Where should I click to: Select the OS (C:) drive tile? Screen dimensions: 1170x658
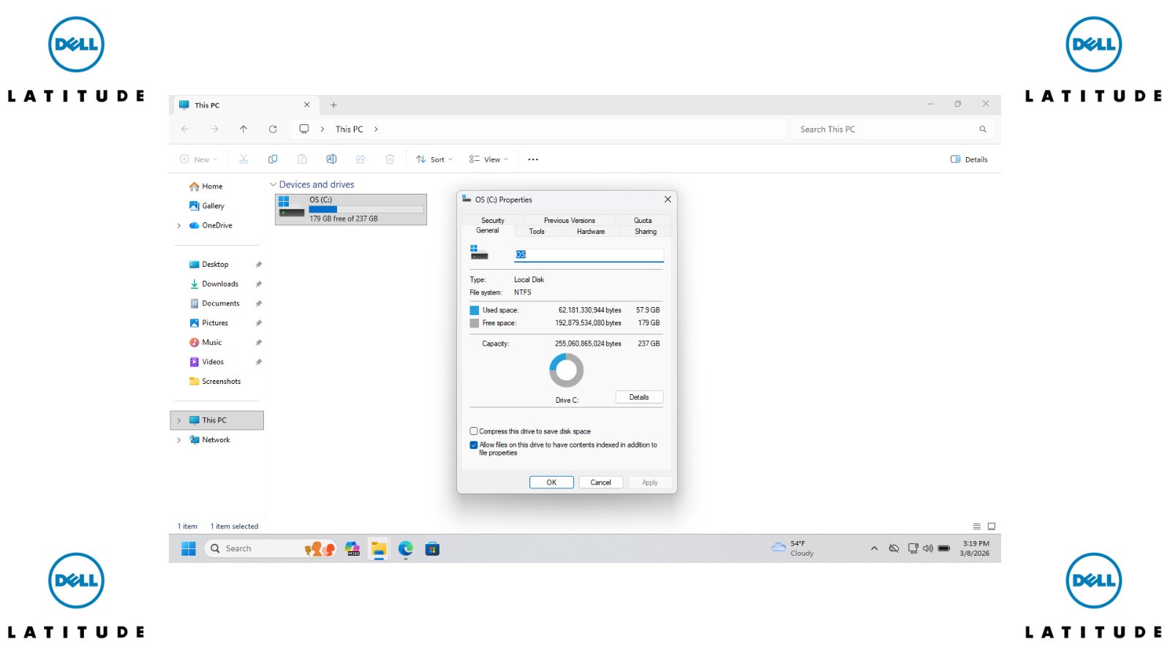[351, 209]
